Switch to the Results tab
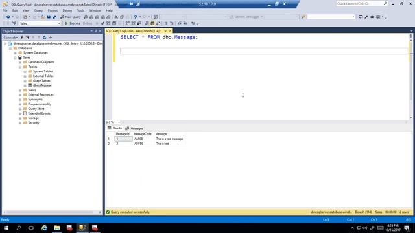 [115, 128]
